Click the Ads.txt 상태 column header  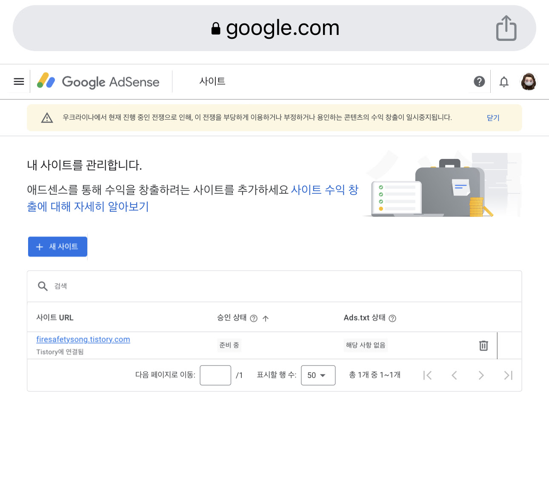(x=364, y=318)
